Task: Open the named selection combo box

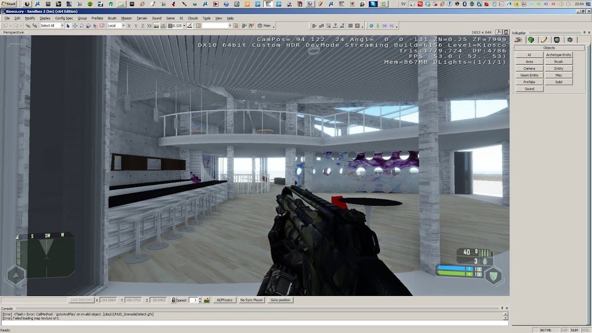Action: [x=217, y=26]
